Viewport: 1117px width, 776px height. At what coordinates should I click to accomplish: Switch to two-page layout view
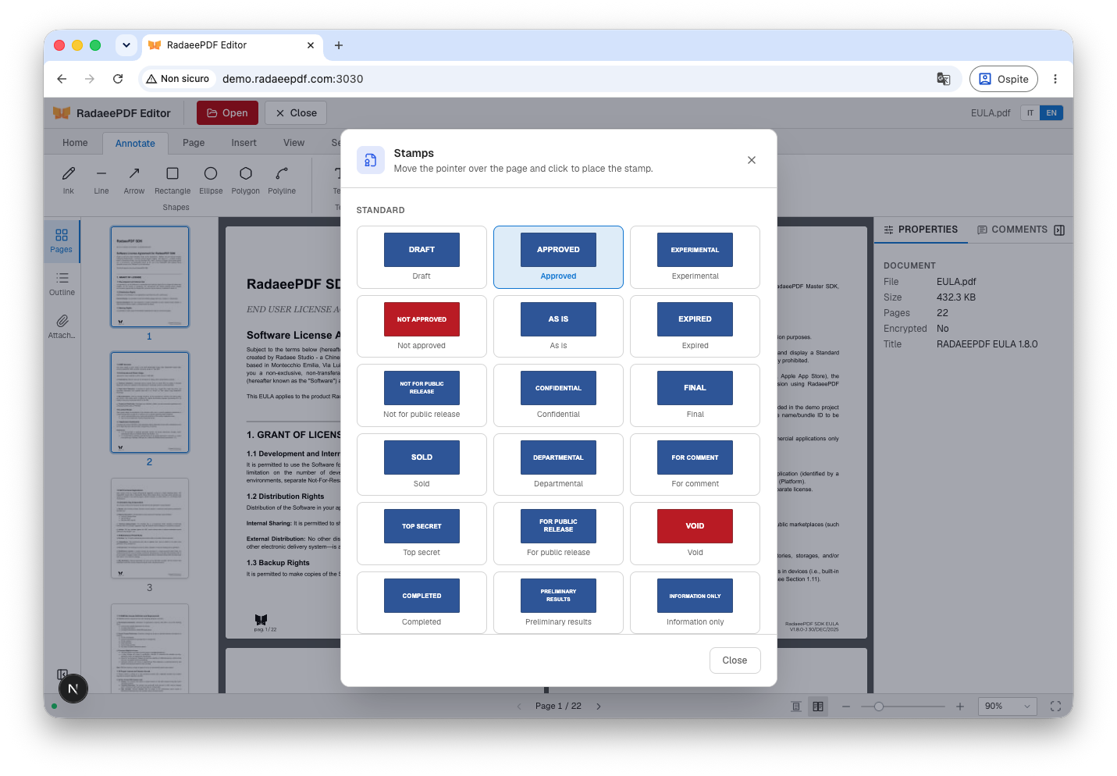coord(818,707)
